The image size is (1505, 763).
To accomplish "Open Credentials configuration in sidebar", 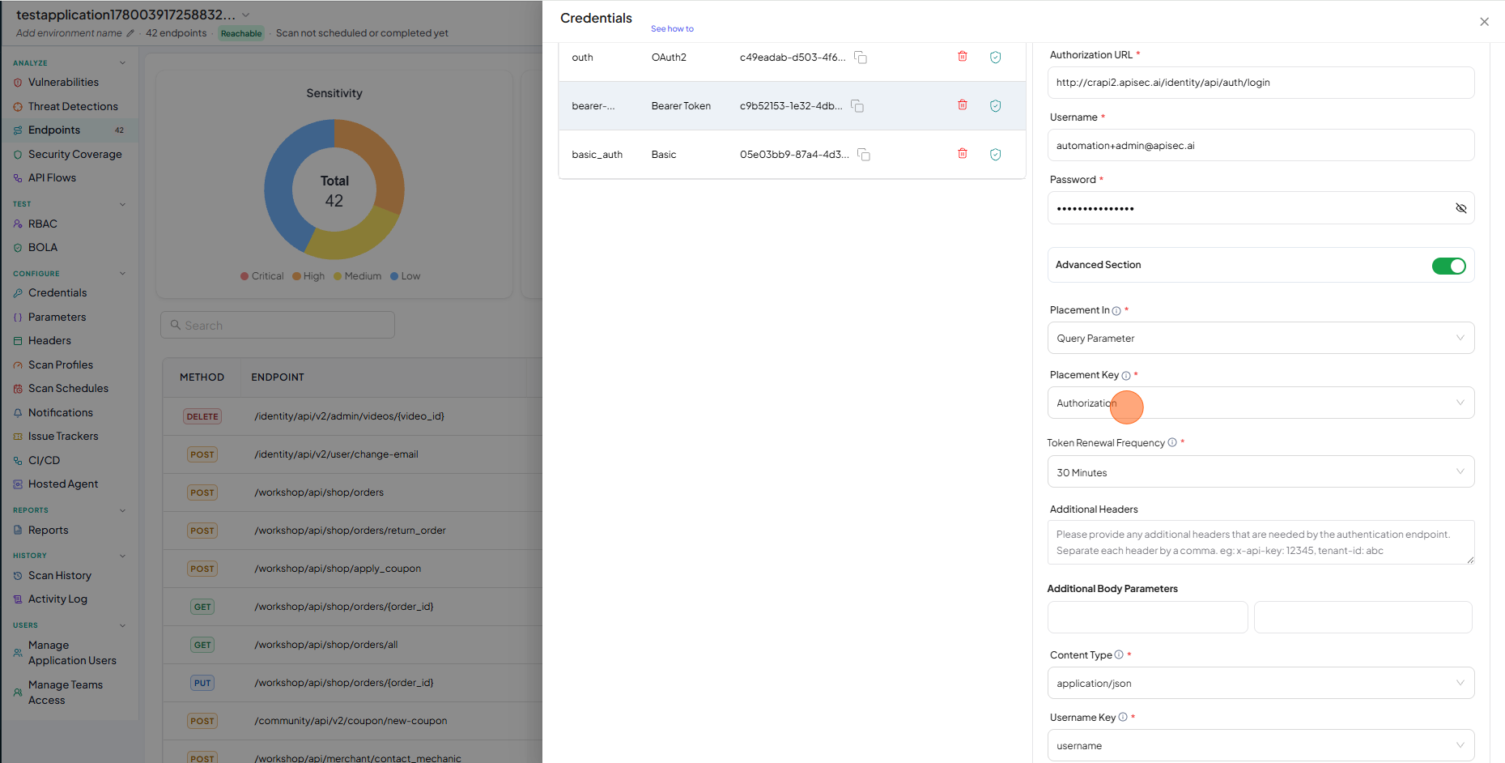I will click(x=57, y=293).
